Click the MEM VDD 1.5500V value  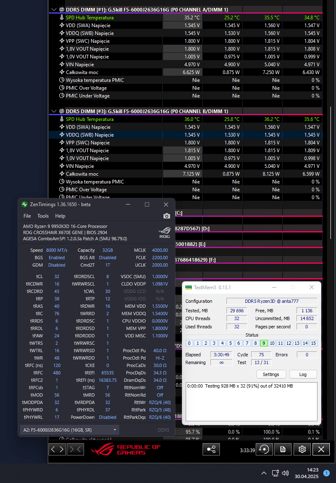pos(160,306)
